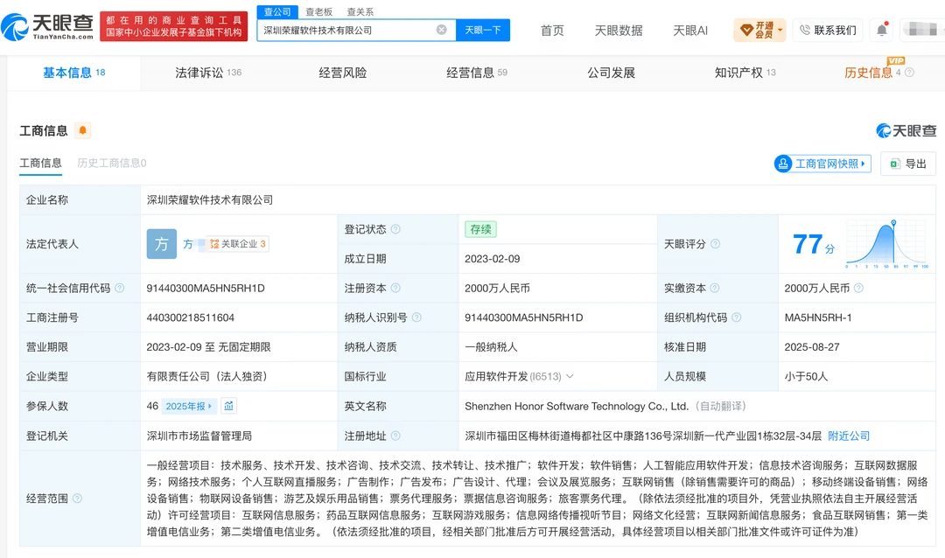Click the Tianyancha logo at top left

point(47,26)
